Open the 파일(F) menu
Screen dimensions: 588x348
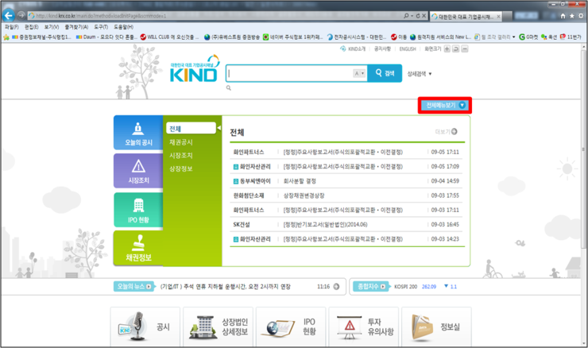pos(12,27)
